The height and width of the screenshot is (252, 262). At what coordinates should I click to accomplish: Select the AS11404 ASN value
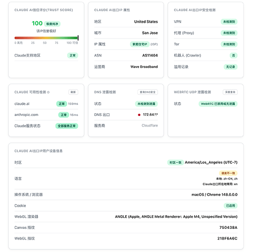pyautogui.click(x=150, y=55)
